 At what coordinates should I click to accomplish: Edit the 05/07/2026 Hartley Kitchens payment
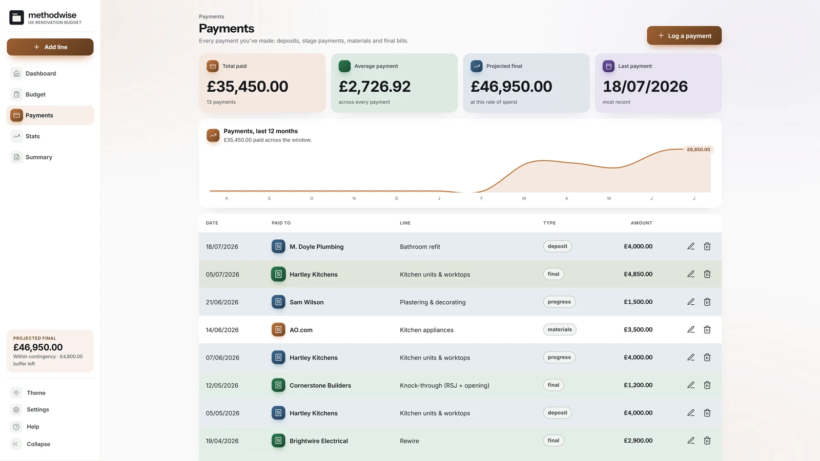tap(691, 274)
